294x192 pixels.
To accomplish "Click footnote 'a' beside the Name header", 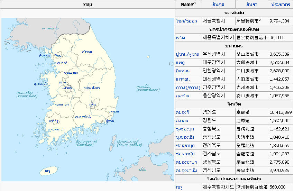I will [194, 3].
